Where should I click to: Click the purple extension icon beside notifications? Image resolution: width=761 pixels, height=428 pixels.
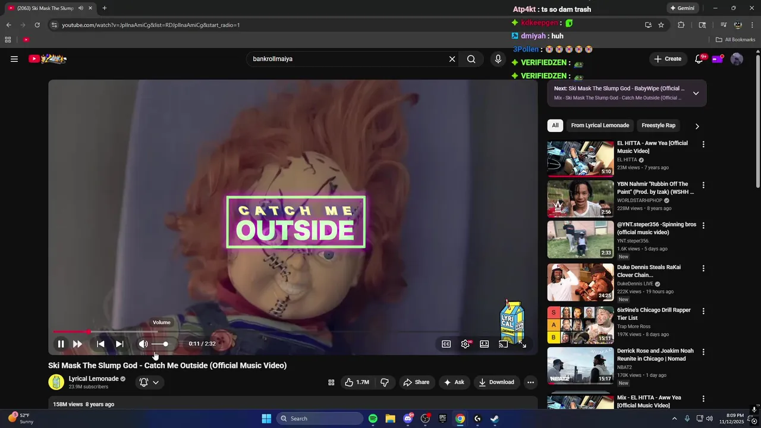(718, 59)
